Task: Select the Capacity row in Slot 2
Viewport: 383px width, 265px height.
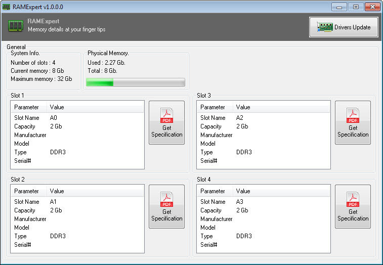Action: [77, 210]
